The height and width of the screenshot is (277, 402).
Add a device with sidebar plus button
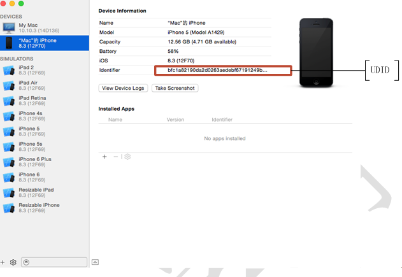(x=3, y=262)
